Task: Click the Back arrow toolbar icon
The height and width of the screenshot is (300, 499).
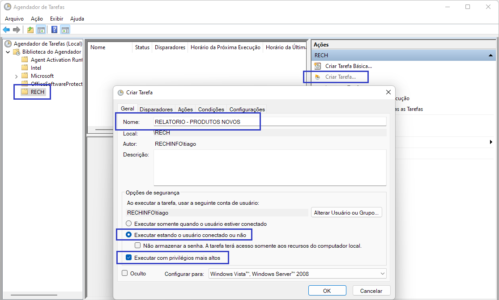Action: click(x=6, y=30)
